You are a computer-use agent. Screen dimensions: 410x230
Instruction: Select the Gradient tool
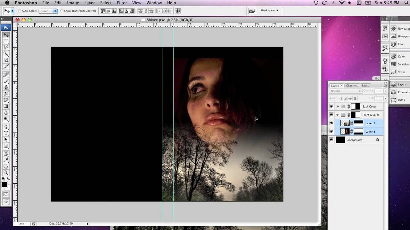click(x=6, y=106)
